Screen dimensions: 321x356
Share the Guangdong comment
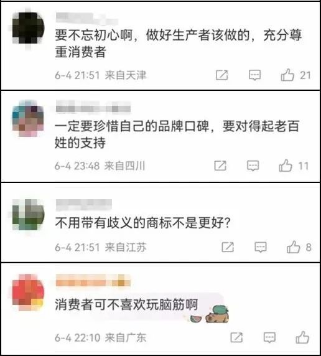[x=236, y=337]
